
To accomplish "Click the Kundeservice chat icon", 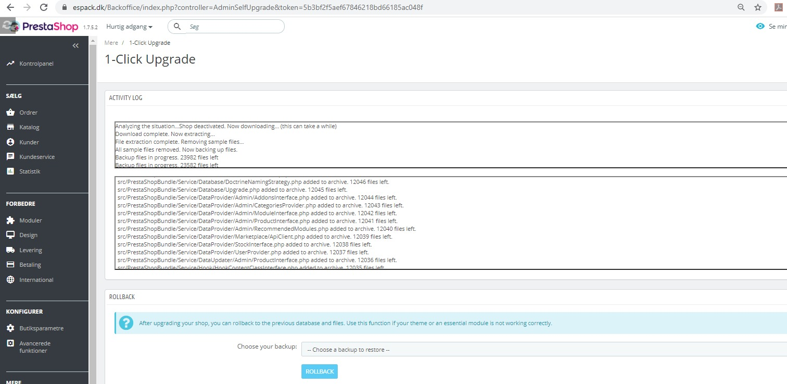I will [x=10, y=156].
